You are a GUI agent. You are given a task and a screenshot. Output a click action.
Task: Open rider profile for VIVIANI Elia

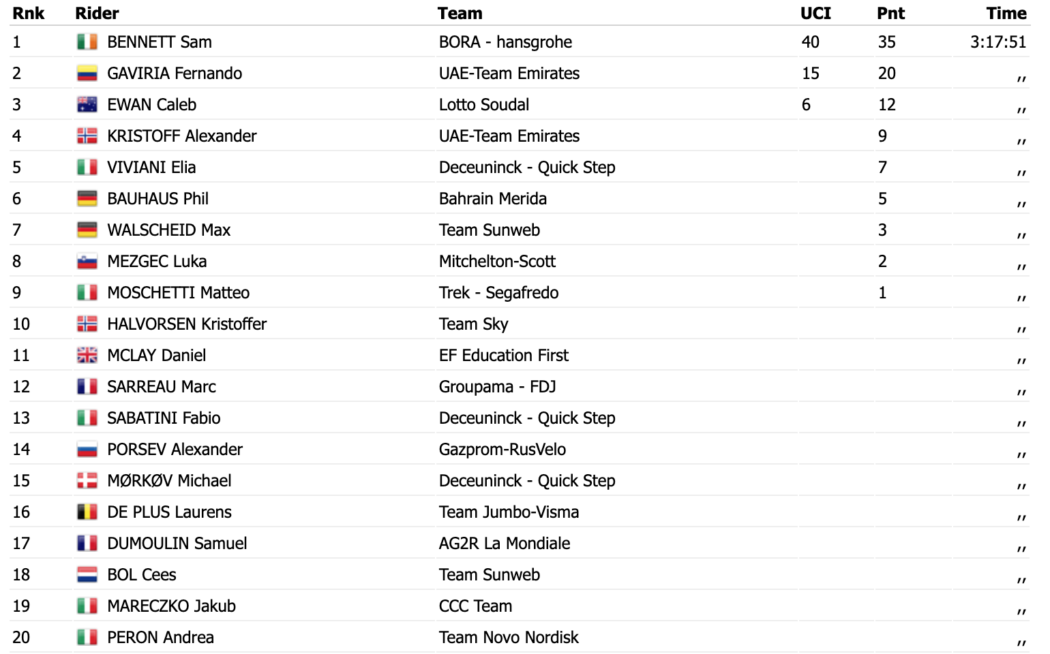coord(151,168)
